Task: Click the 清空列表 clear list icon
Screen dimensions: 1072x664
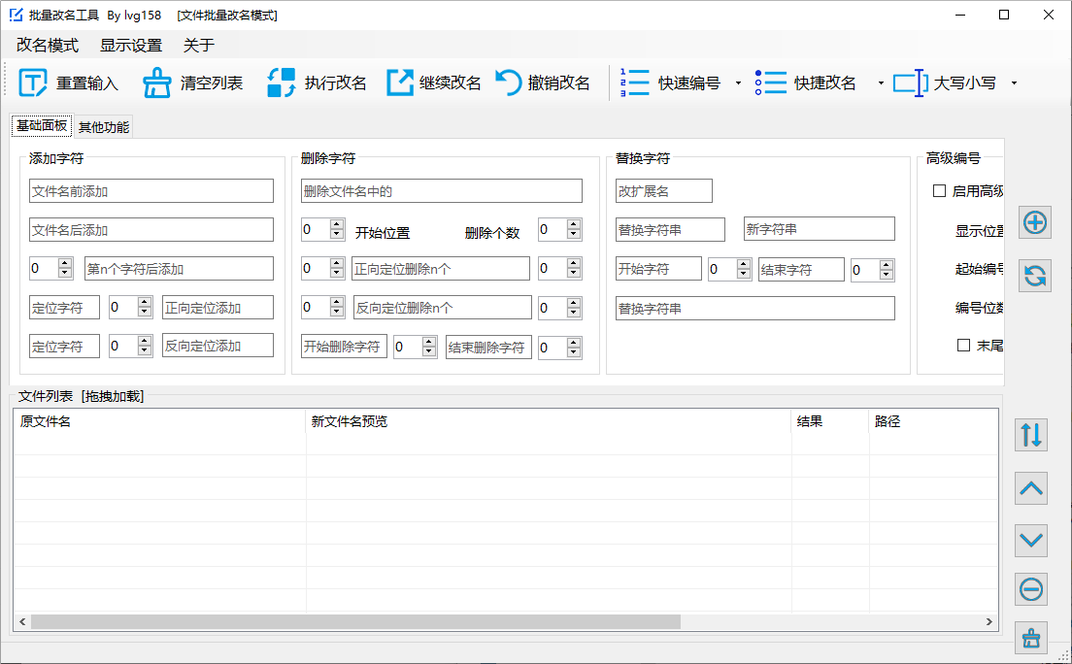Action: [157, 83]
